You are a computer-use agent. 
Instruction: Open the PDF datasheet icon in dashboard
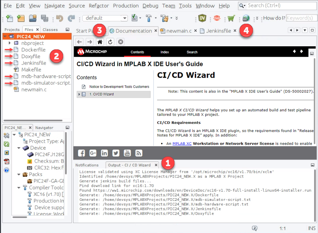tap(7, 161)
